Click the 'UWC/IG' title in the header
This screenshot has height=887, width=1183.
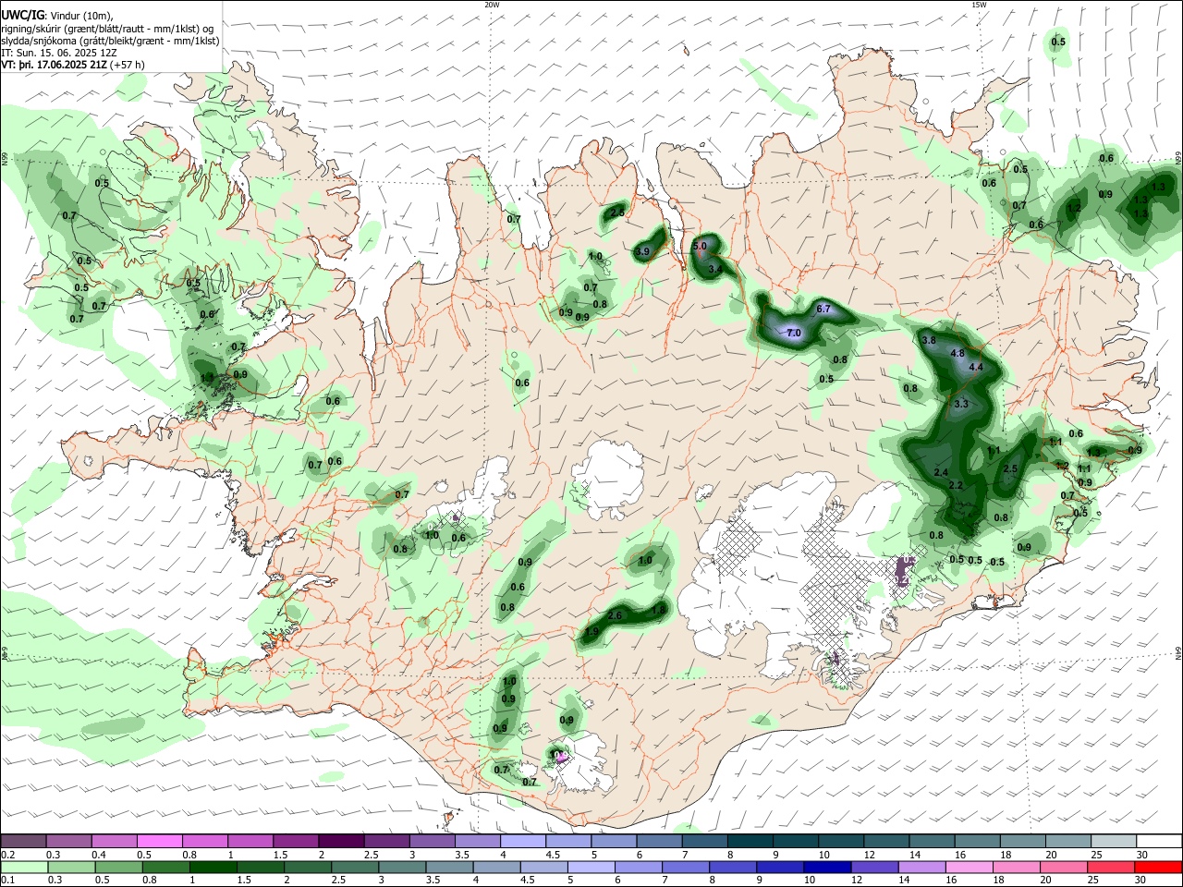22,16
